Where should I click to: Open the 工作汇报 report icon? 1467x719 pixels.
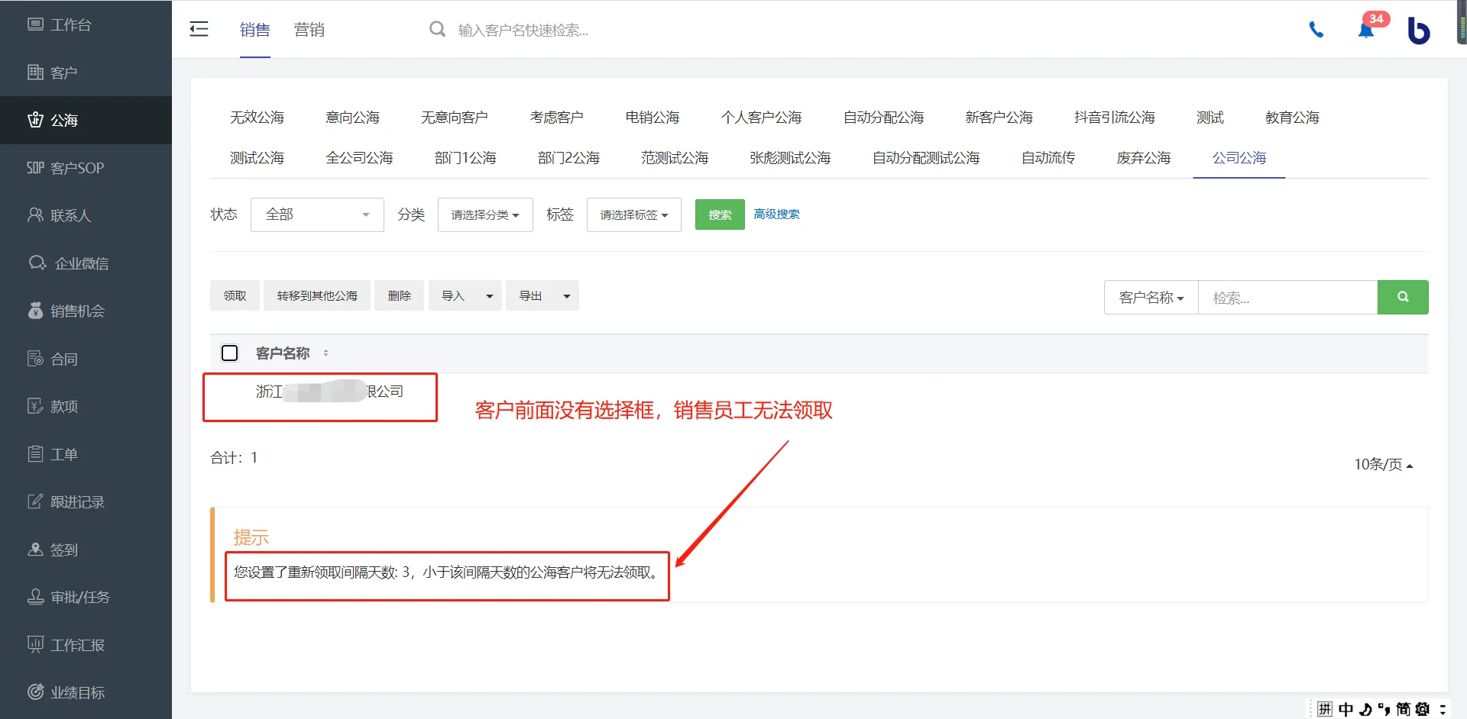pos(35,645)
